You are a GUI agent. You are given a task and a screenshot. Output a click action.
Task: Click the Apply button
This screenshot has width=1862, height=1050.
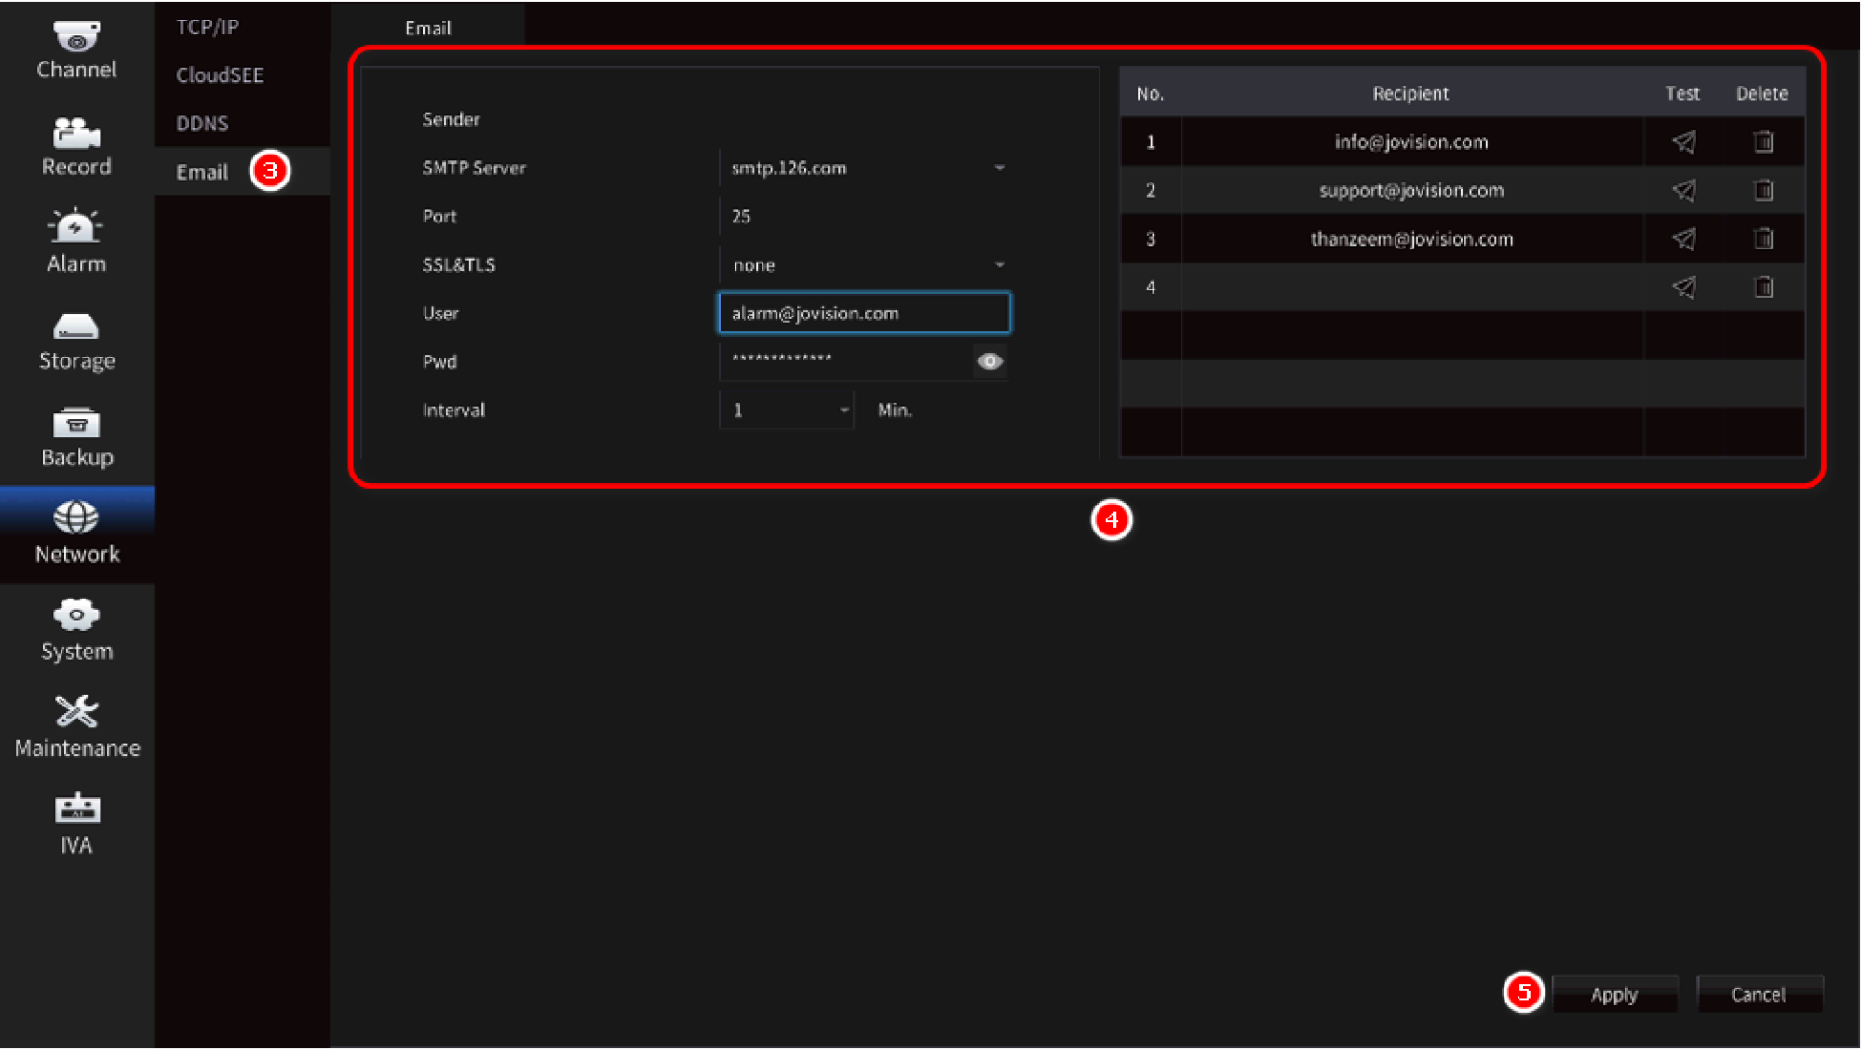pos(1613,995)
